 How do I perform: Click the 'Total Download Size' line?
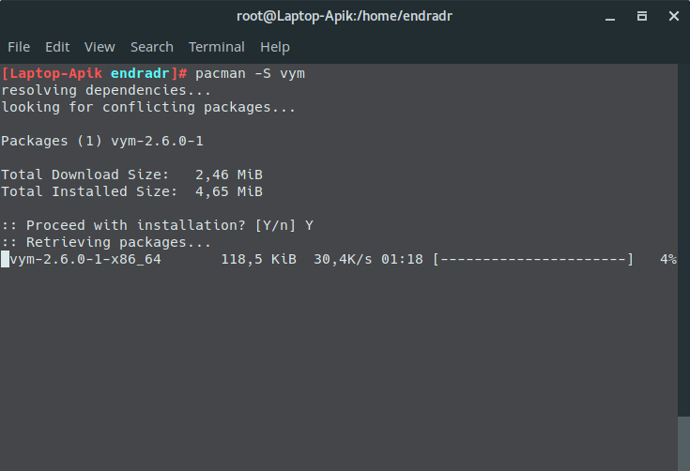pyautogui.click(x=132, y=175)
